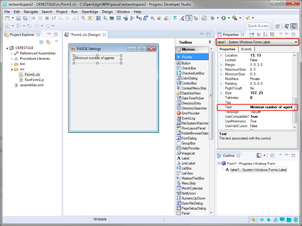Open the Run configurations dropdown arrow

(229, 18)
